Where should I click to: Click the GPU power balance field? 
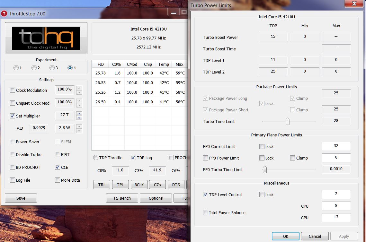tap(336, 217)
